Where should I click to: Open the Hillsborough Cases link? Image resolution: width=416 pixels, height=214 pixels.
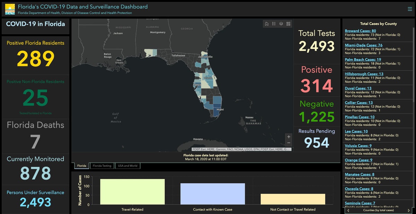tap(364, 74)
